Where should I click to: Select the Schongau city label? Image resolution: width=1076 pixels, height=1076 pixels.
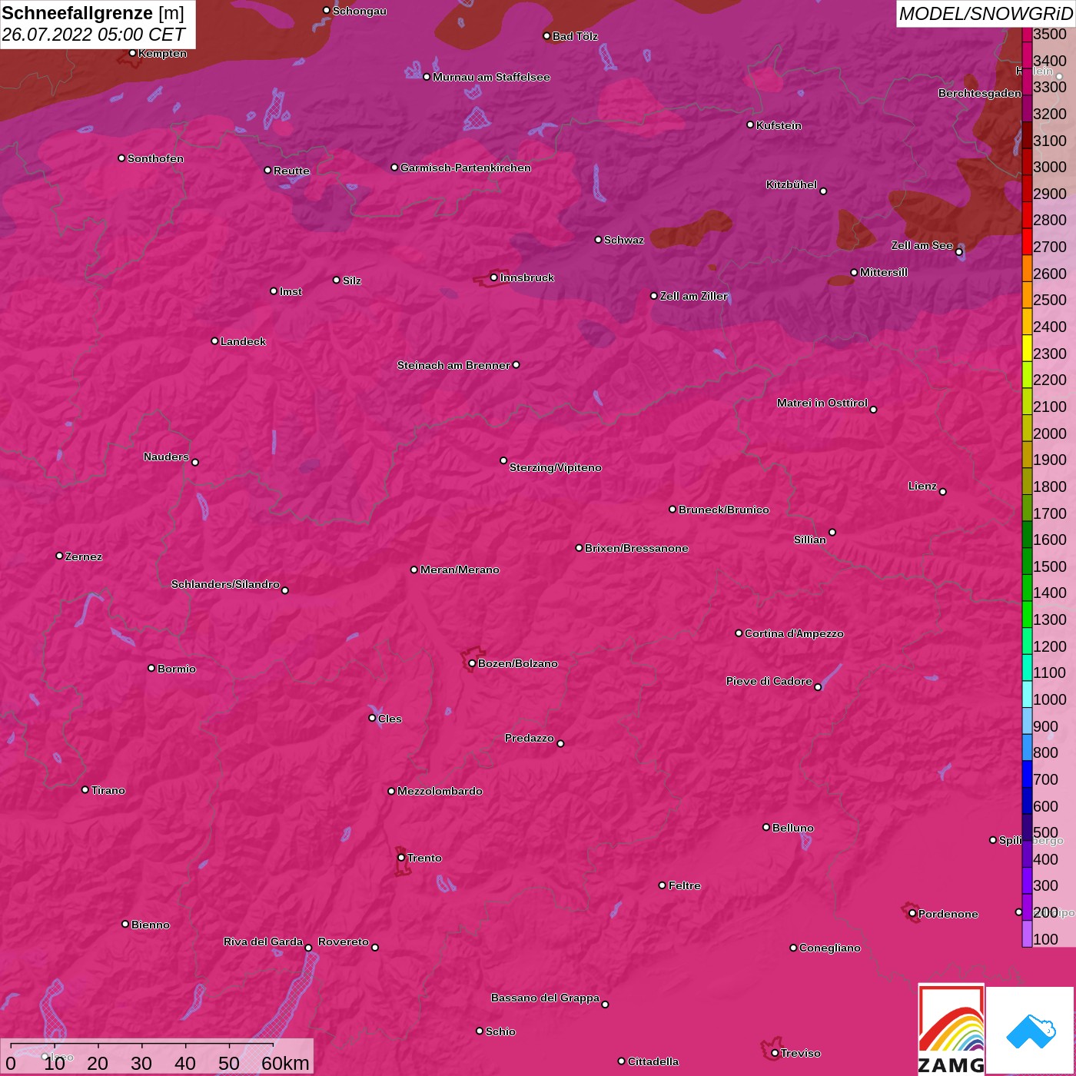click(x=359, y=11)
